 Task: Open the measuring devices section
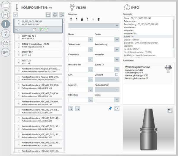click(6, 52)
